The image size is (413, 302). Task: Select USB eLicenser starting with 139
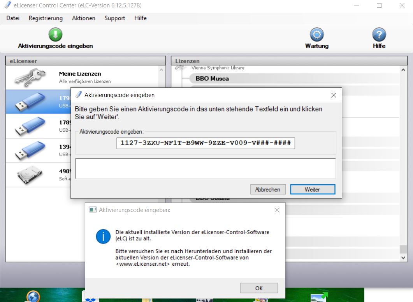tap(38, 150)
